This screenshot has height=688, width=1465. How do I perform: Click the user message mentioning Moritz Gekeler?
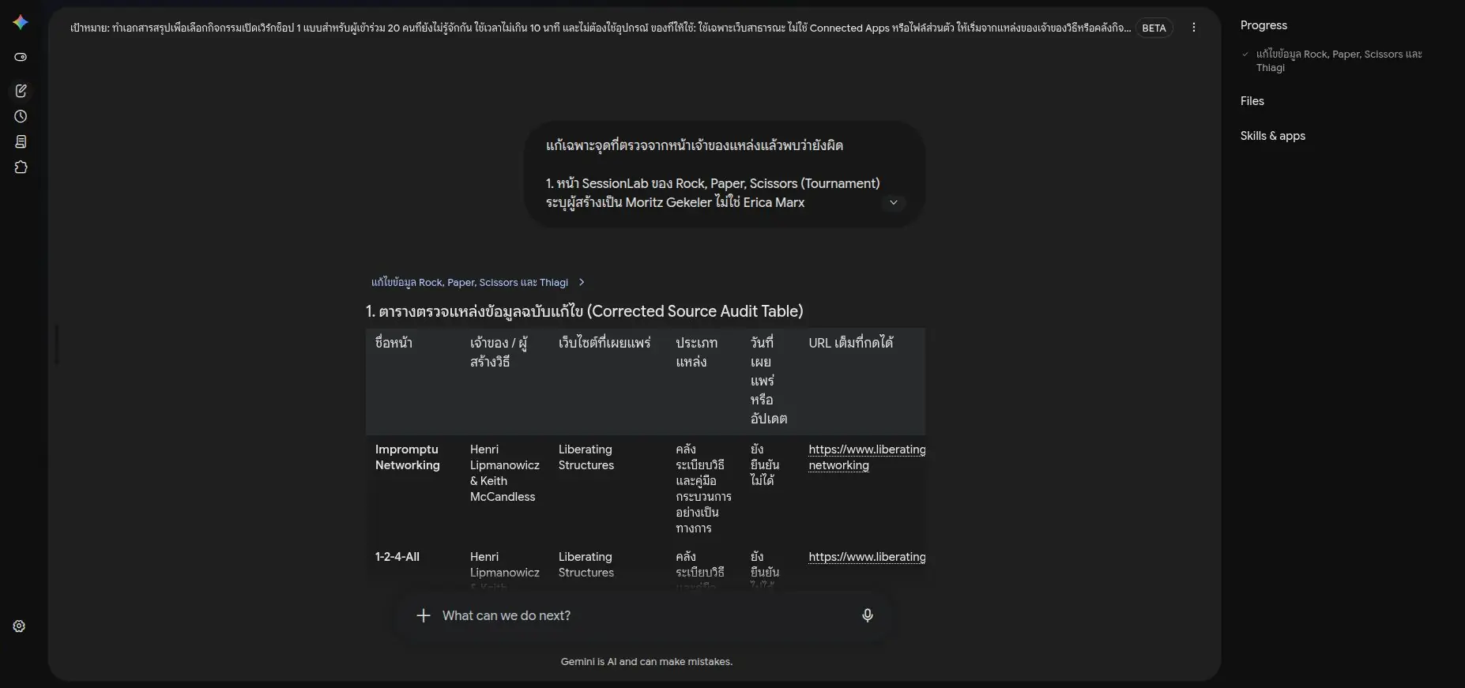[724, 174]
